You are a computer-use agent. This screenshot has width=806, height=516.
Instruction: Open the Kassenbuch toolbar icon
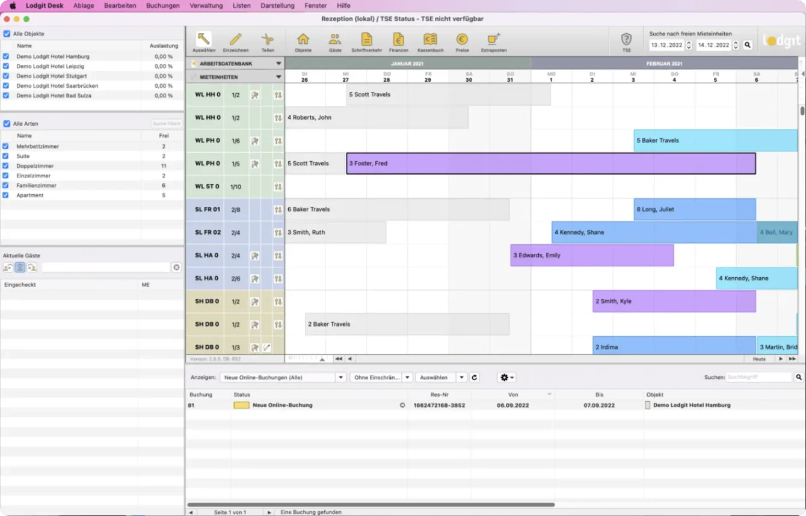pyautogui.click(x=430, y=40)
